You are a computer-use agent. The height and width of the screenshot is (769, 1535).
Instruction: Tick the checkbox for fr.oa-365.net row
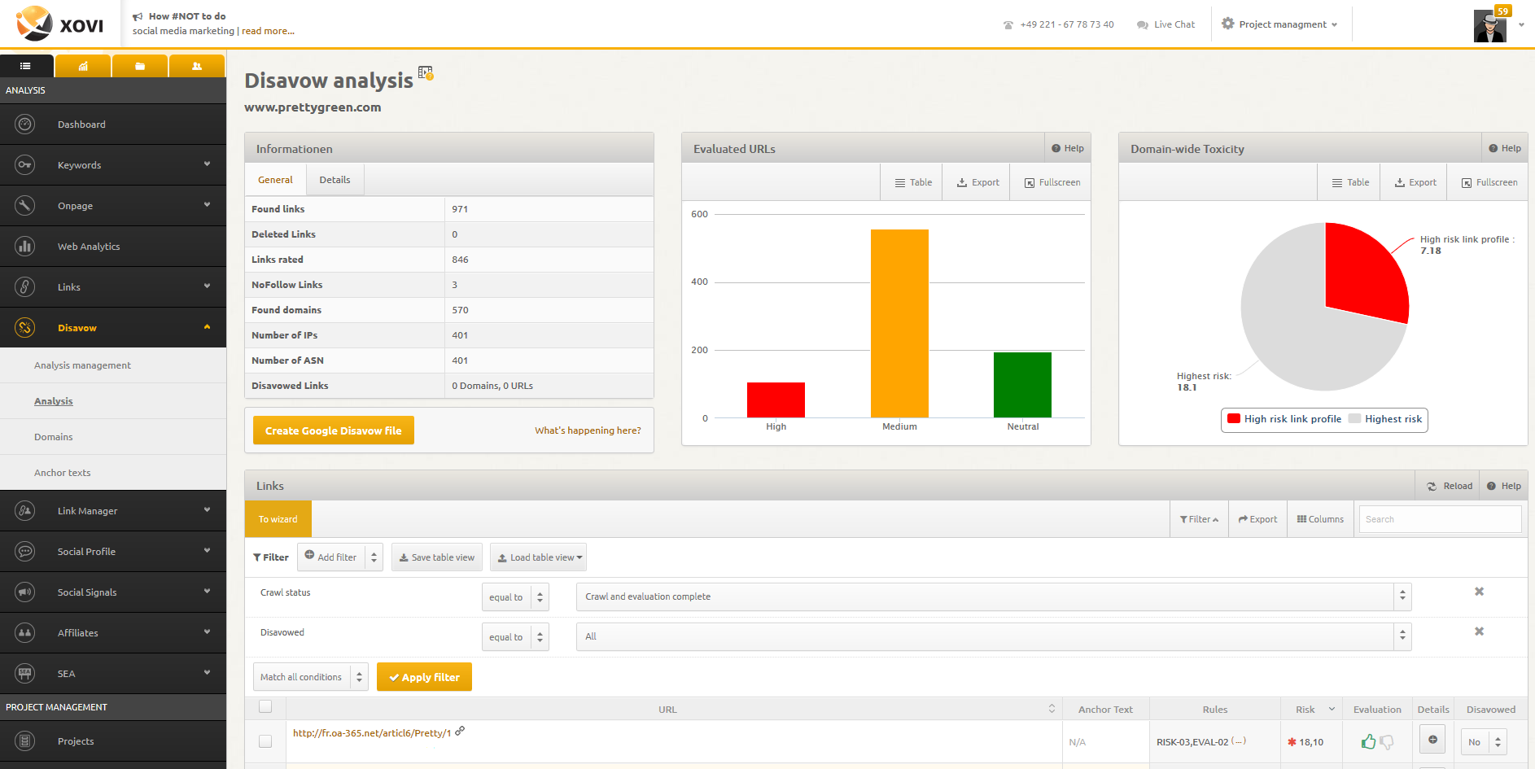[265, 741]
